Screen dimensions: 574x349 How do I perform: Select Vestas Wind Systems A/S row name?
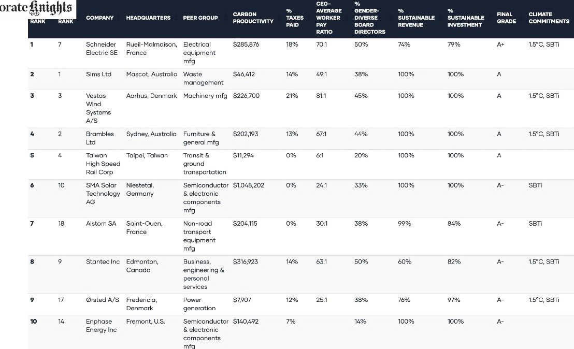tap(97, 108)
